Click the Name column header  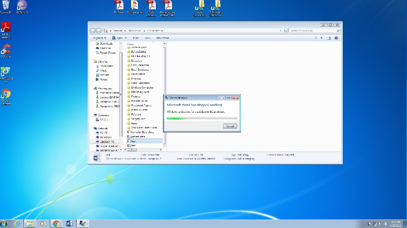point(131,44)
